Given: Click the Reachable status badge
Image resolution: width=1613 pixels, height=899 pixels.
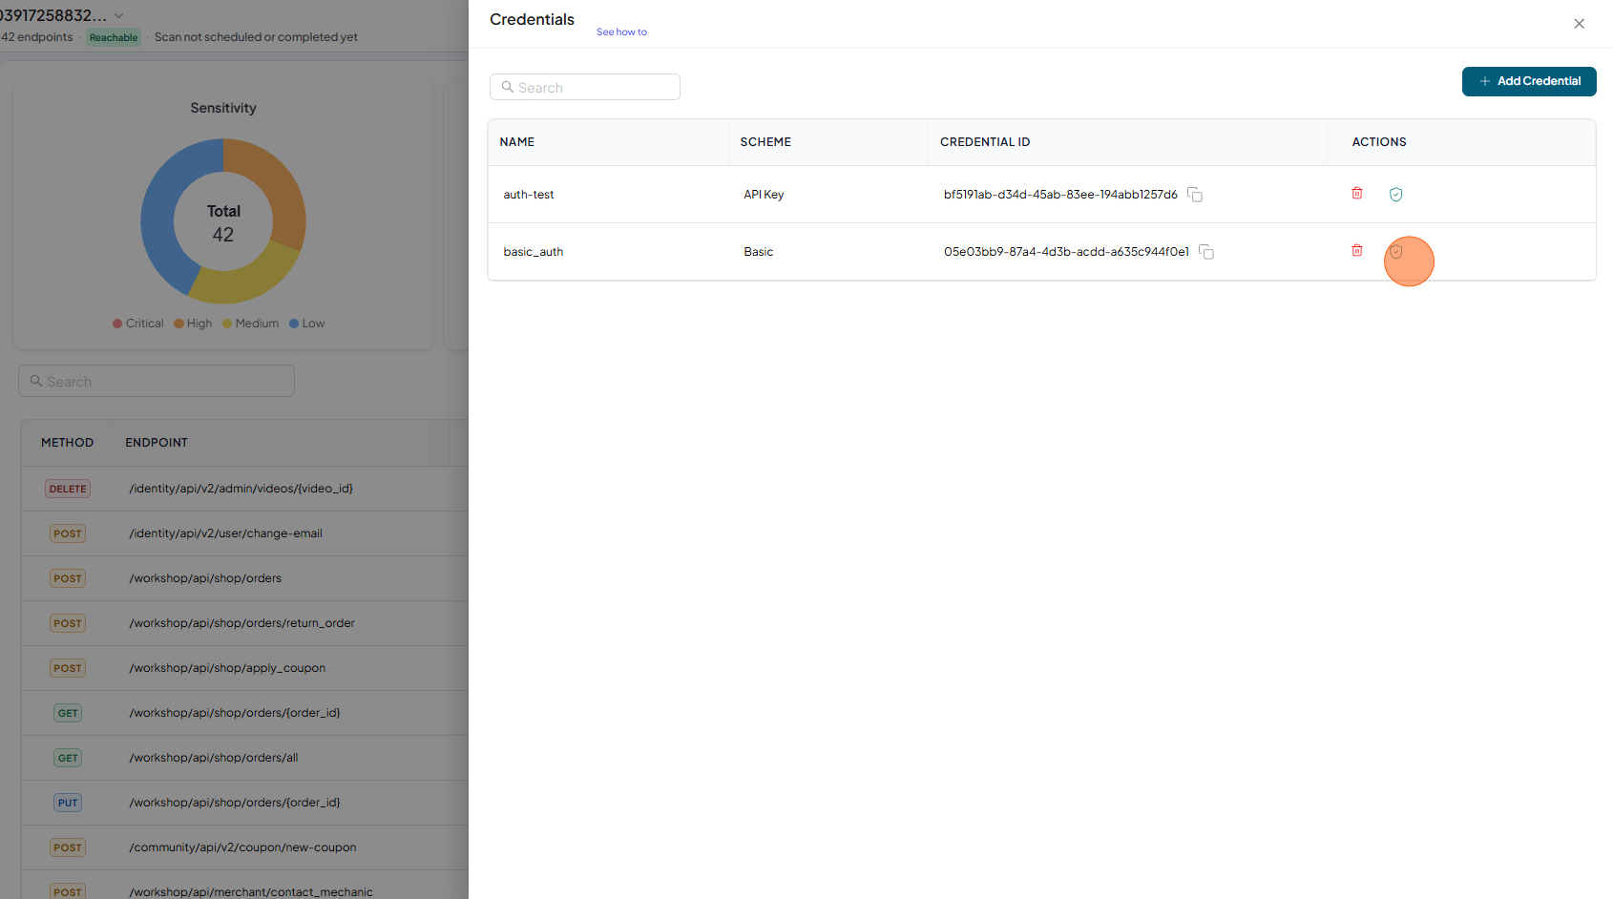Looking at the screenshot, I should click(x=114, y=37).
